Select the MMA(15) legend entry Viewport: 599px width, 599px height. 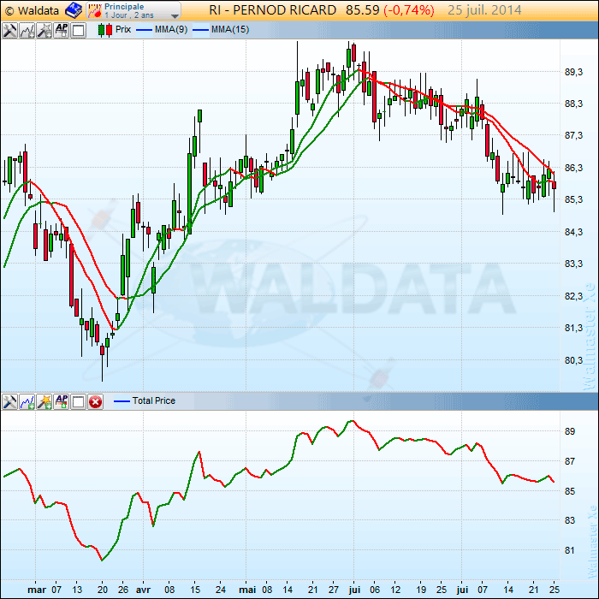click(221, 29)
